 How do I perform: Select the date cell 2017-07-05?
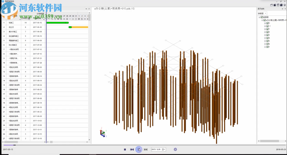coord(37,45)
